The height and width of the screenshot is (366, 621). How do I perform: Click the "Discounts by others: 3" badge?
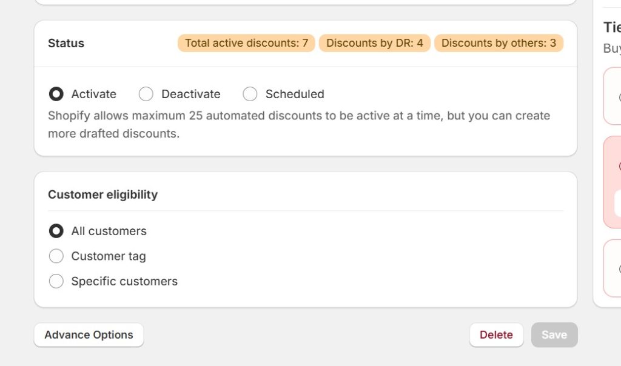(498, 42)
